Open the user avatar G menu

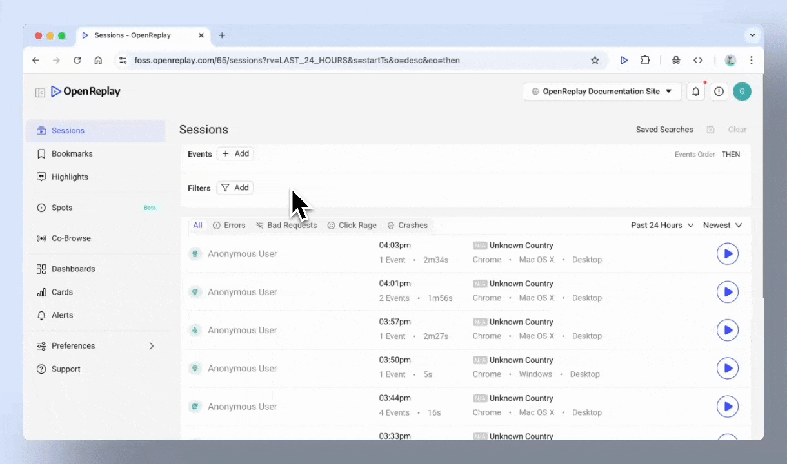pyautogui.click(x=742, y=92)
